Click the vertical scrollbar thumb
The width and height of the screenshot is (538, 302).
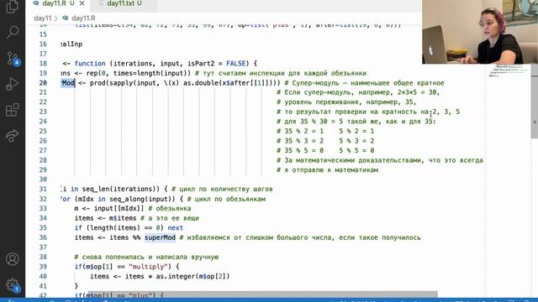[x=535, y=102]
